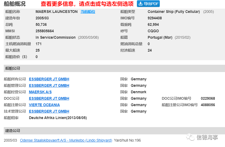The image size is (225, 147).
Task: Open ESSBERGER JT GMBH link beside 技术管理公司
Action: (49, 111)
